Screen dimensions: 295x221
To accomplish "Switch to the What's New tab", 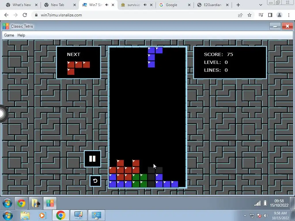I will 22,5.
